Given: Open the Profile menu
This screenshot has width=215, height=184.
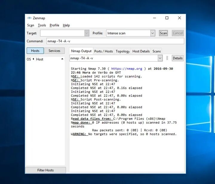Looking at the screenshot, I should pyautogui.click(x=54, y=25).
